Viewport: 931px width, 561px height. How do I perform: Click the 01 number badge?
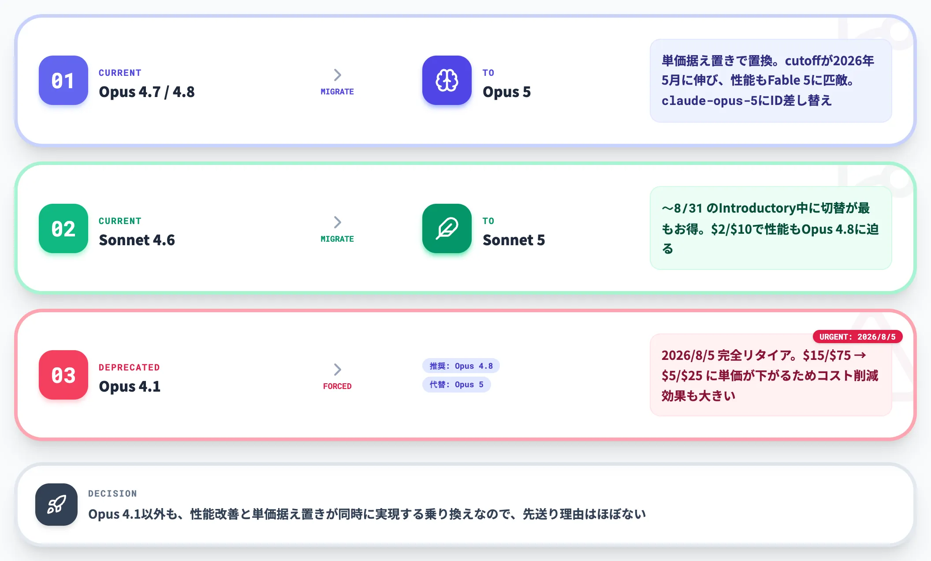pos(63,80)
